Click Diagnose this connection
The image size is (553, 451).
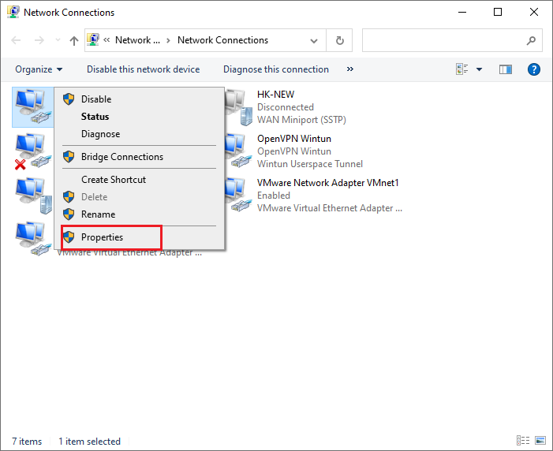click(x=276, y=69)
